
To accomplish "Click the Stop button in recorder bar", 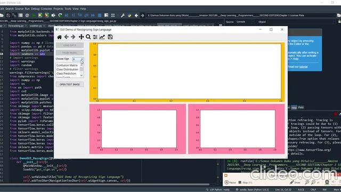I will click(245, 182).
